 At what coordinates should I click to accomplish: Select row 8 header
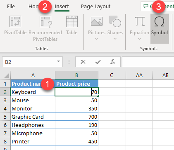click(x=5, y=141)
